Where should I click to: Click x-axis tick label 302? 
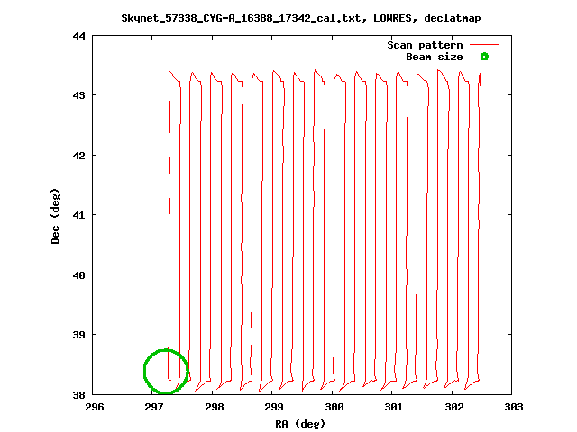454,407
